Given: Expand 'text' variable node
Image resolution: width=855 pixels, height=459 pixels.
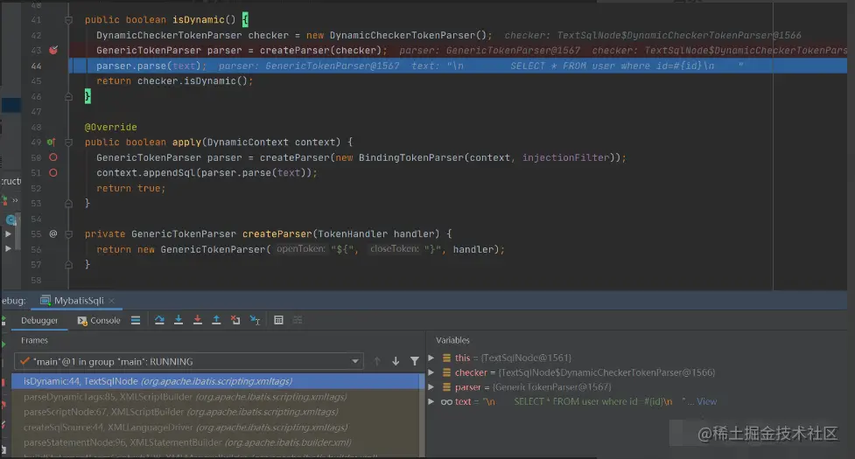Looking at the screenshot, I should [x=431, y=402].
